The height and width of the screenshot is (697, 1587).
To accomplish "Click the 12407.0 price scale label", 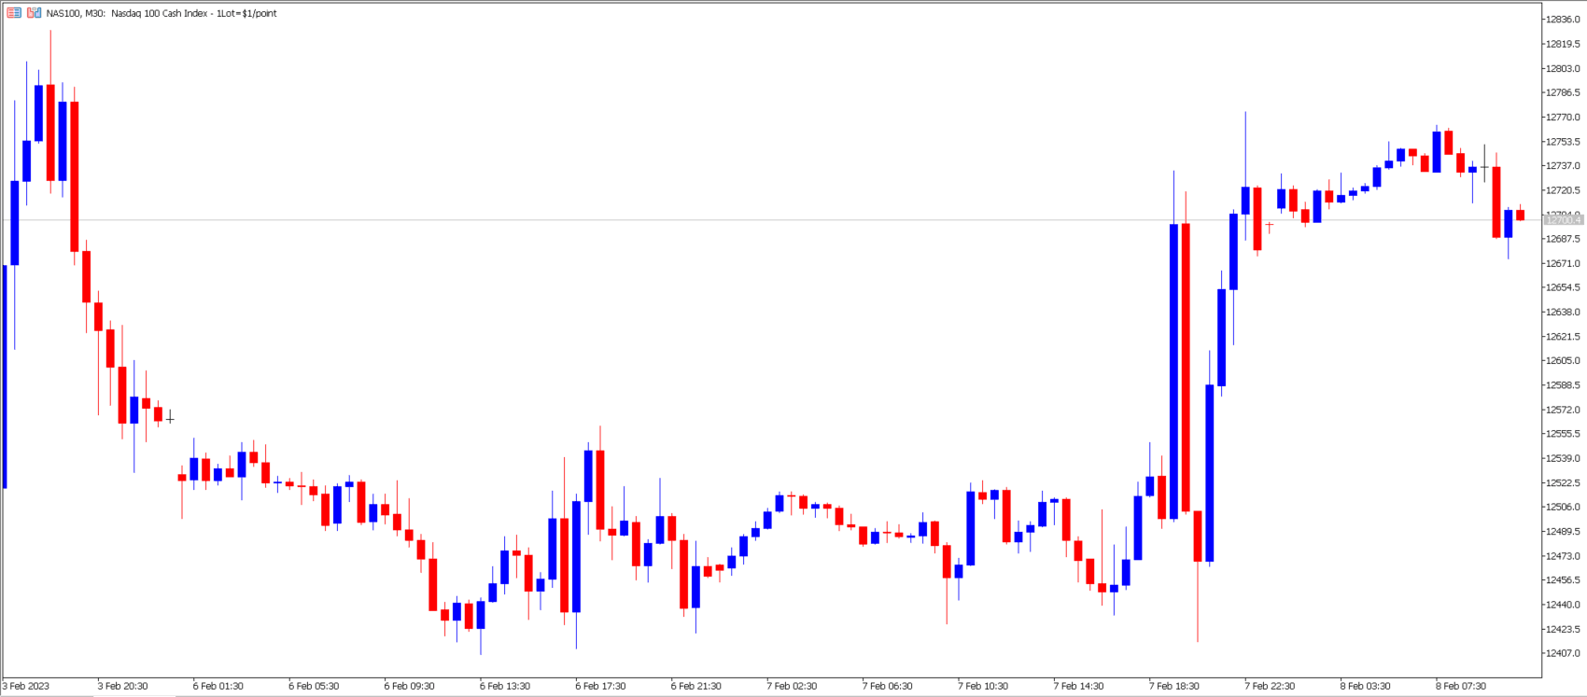I will coord(1563,653).
